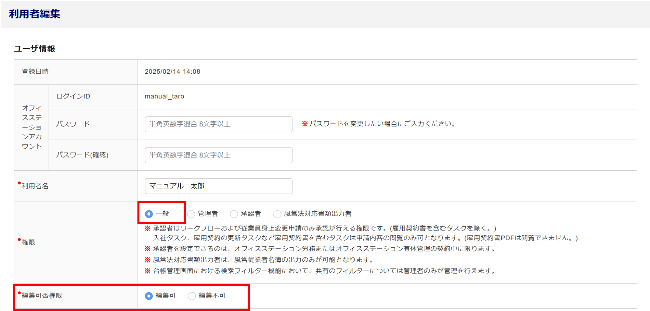Click the 利用者編集 page title
Viewport: 650px width, 311px height.
coord(34,14)
